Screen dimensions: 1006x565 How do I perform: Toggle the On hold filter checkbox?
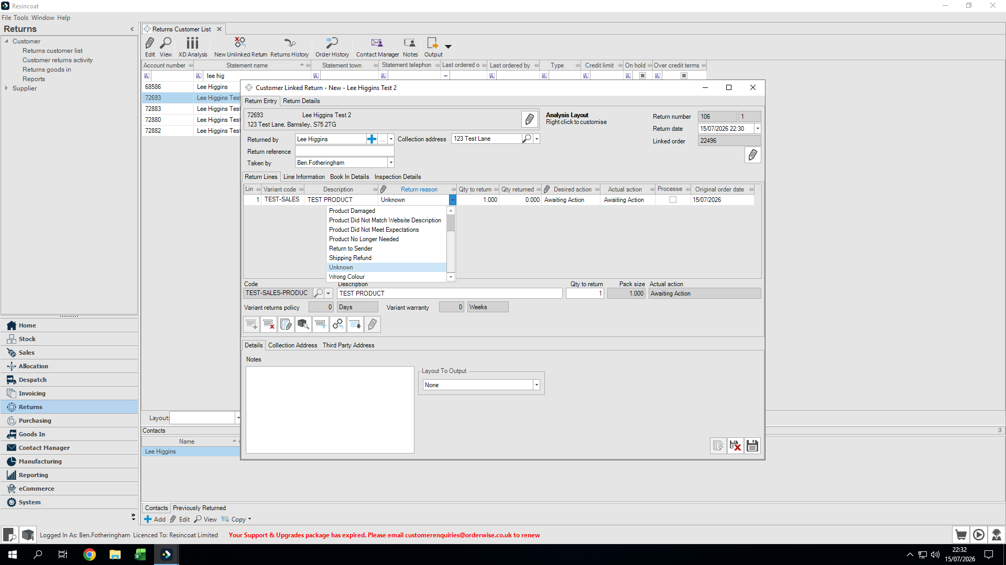[x=642, y=76]
